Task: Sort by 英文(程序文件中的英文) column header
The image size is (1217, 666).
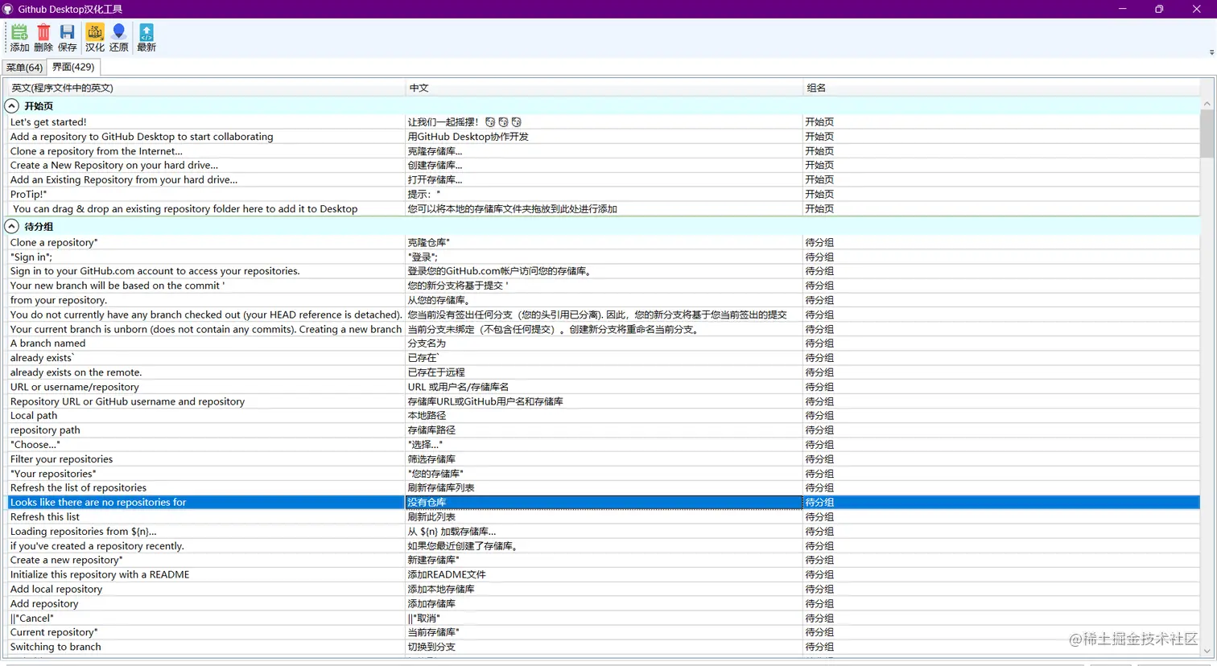Action: point(205,88)
